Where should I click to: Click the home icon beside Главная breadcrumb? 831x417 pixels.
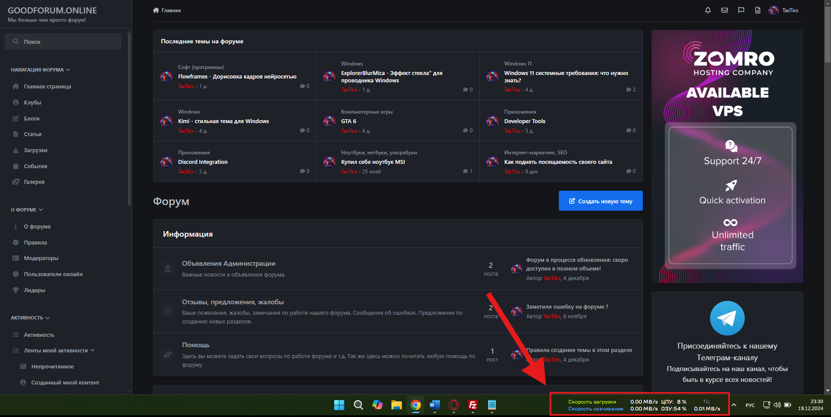156,10
